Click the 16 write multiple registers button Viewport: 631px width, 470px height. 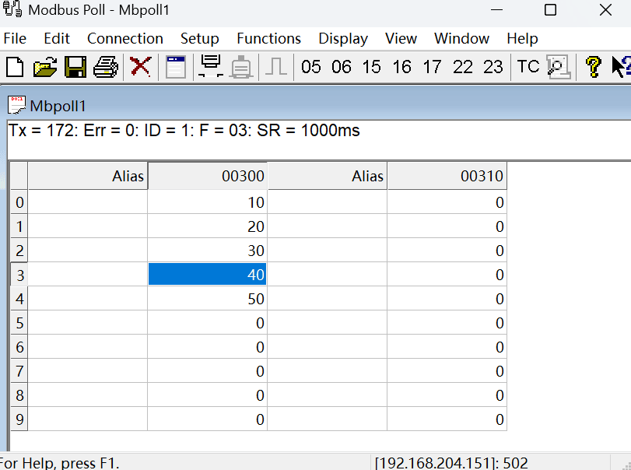pos(401,67)
